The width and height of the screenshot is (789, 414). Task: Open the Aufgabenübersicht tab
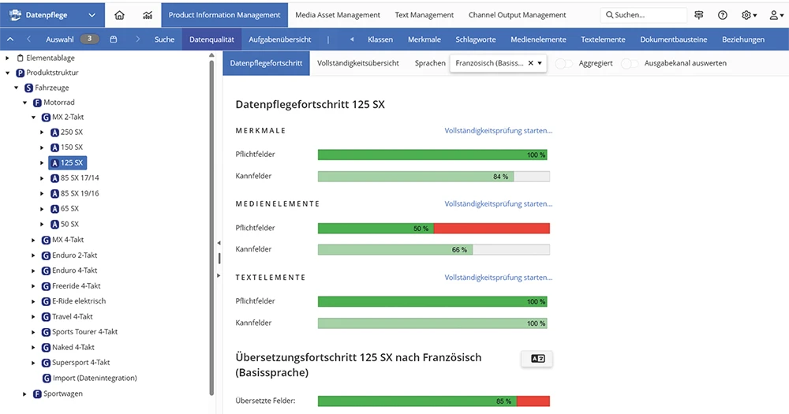click(280, 39)
